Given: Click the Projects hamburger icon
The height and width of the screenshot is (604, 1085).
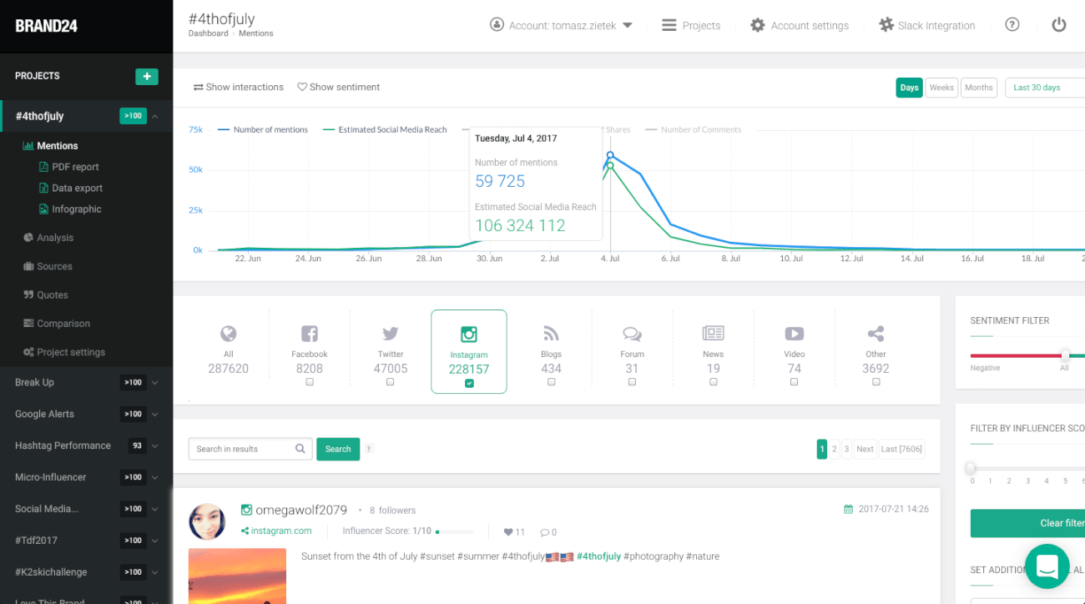Looking at the screenshot, I should click(x=669, y=25).
